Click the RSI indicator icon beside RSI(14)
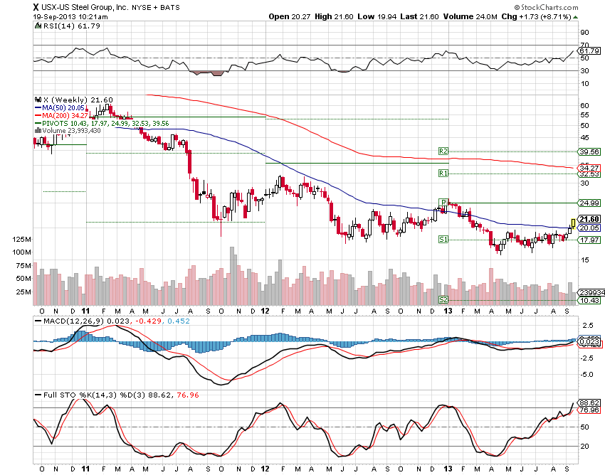The height and width of the screenshot is (475, 605). coord(38,26)
